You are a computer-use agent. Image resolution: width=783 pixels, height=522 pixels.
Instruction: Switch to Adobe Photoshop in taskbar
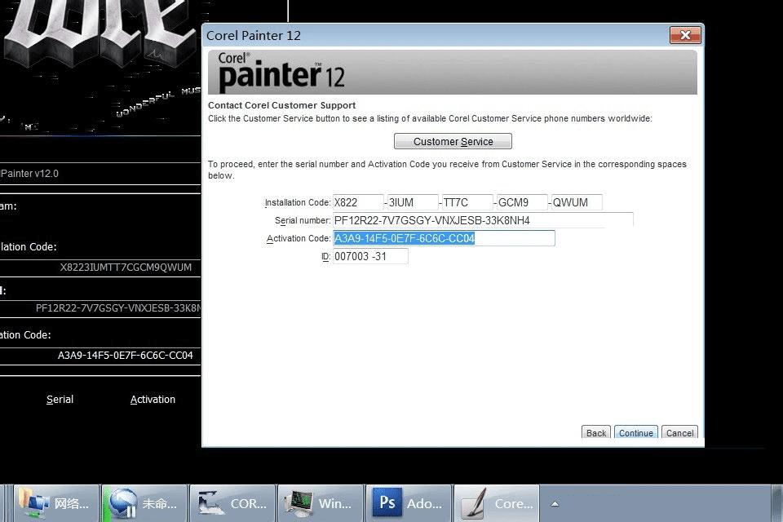(409, 503)
